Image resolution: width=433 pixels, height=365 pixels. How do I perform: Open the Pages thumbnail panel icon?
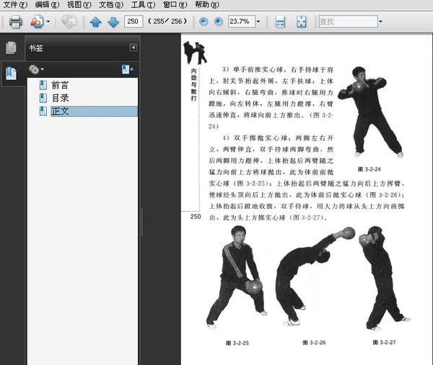(11, 48)
